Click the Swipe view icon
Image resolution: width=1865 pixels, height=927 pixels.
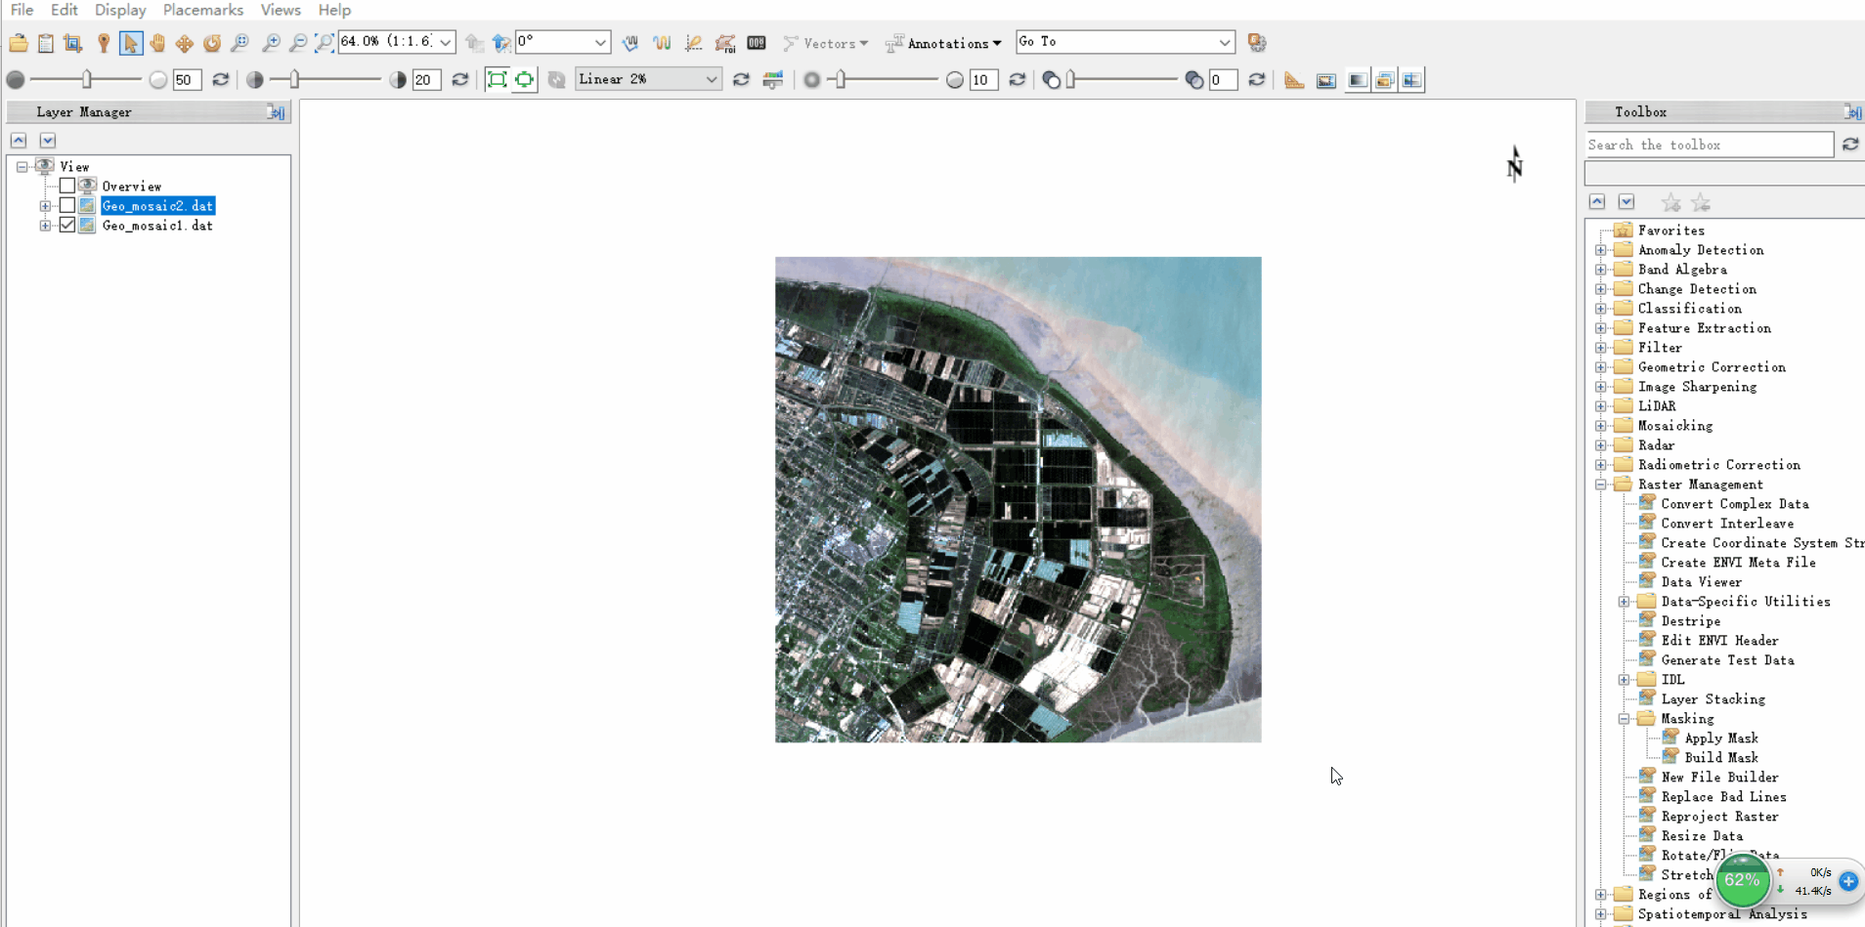1412,80
